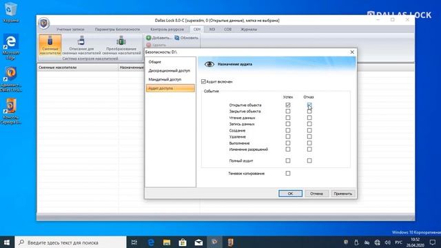Viewport: 441px width, 248px height.
Task: Click the orange app icon on taskbar
Action: [x=231, y=242]
